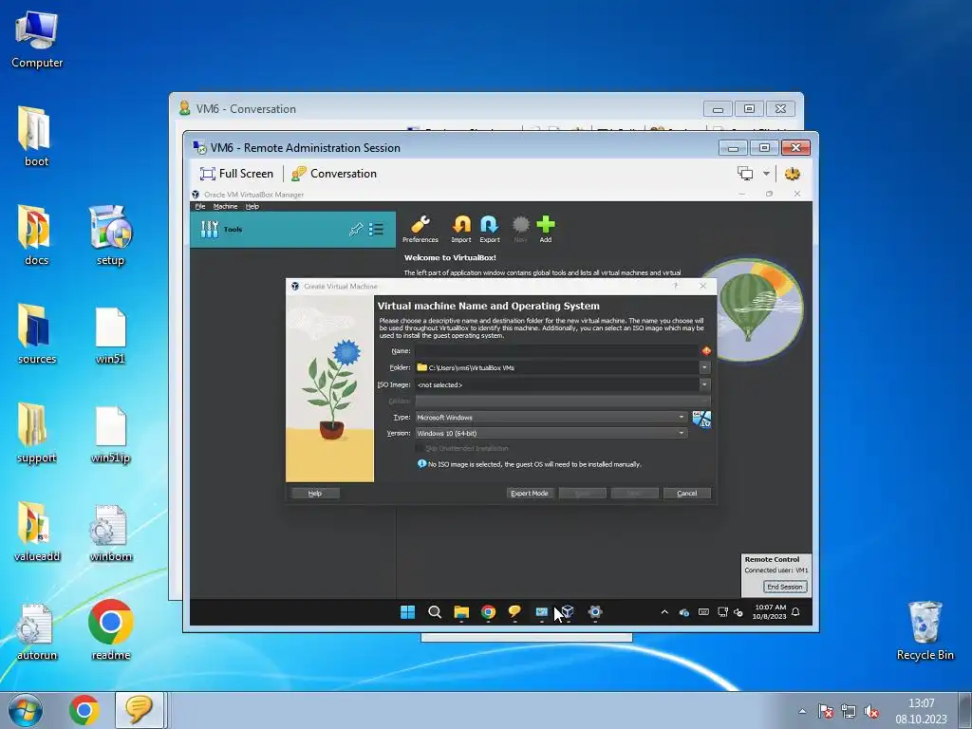The height and width of the screenshot is (729, 972).
Task: Open the File menu in VirtualBox Manager
Action: (199, 206)
